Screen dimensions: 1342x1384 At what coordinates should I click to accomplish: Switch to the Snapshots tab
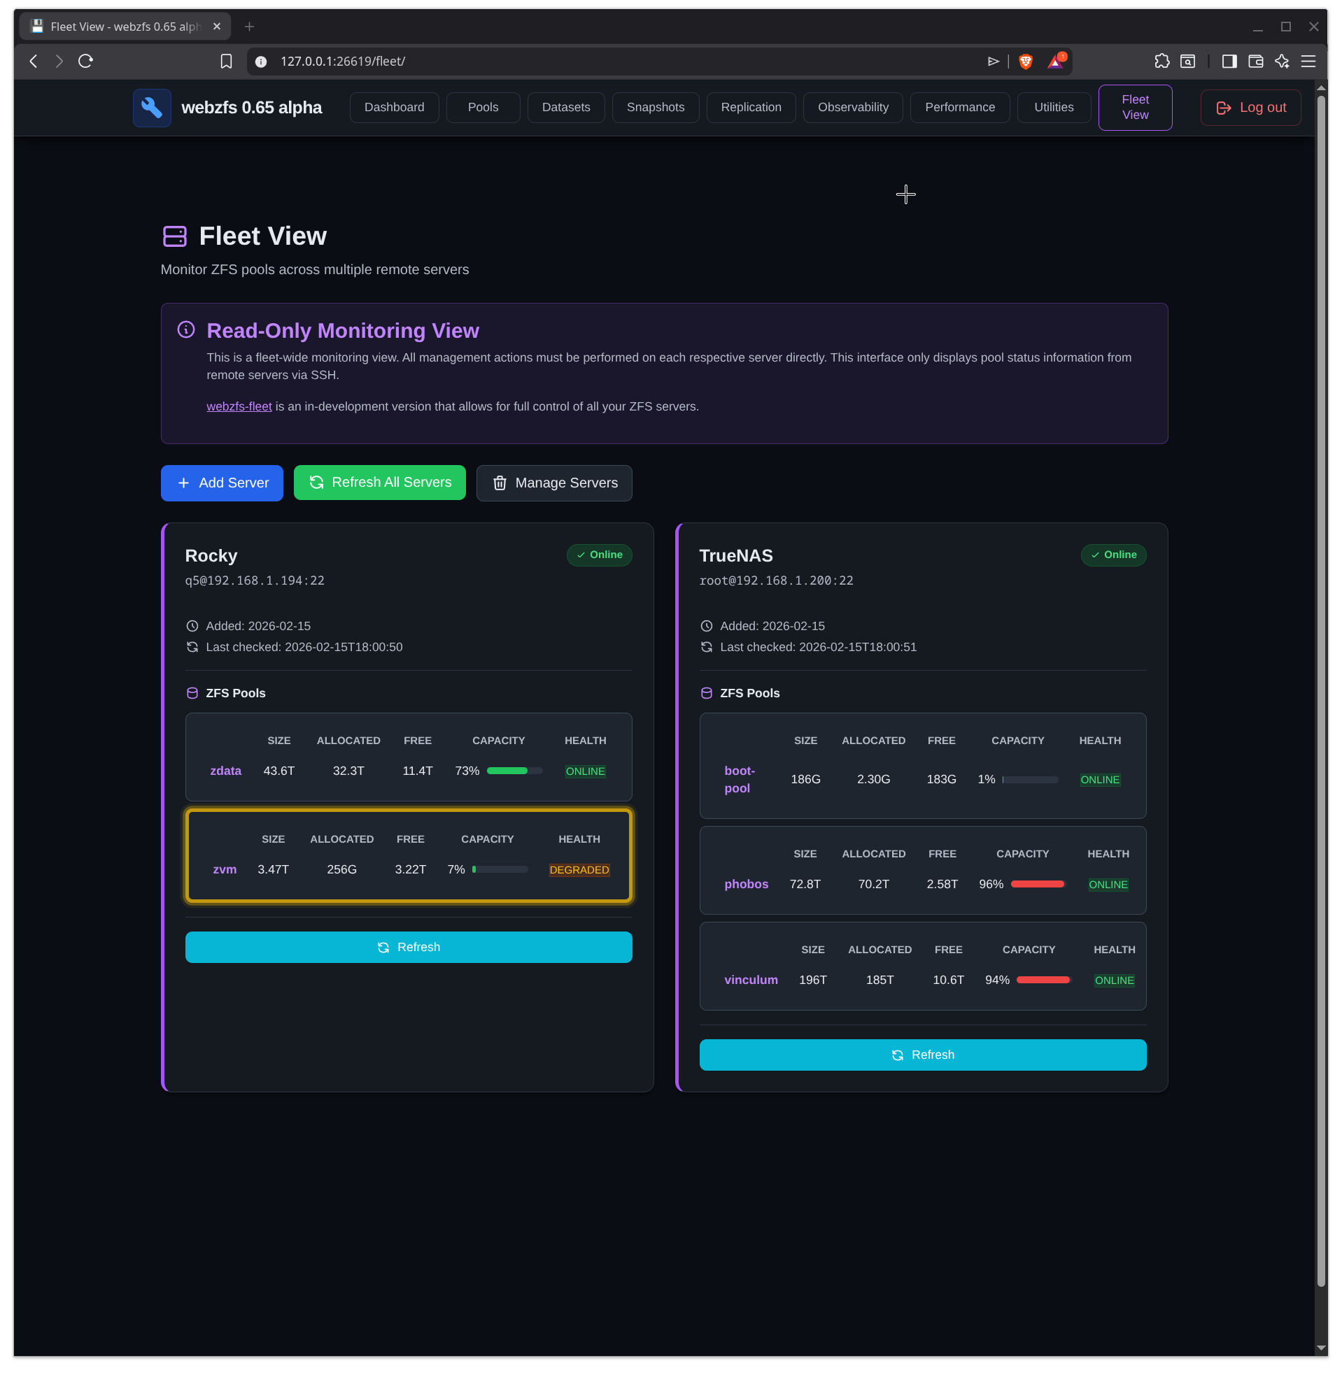pos(655,107)
